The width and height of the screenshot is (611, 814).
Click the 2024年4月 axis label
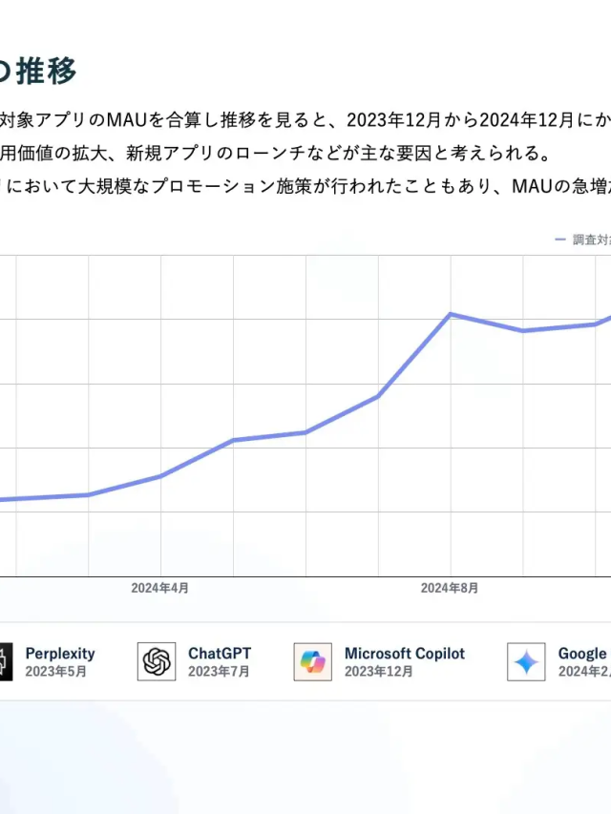pos(159,589)
